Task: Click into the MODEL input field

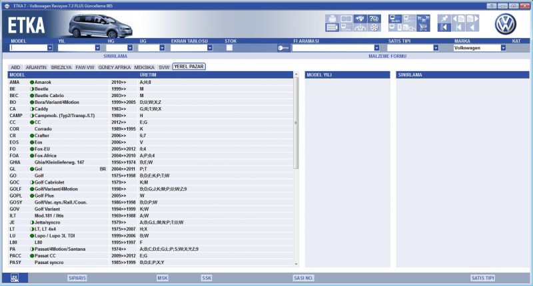Action: [x=29, y=48]
